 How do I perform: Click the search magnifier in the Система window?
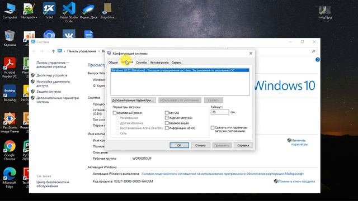pos(313,51)
